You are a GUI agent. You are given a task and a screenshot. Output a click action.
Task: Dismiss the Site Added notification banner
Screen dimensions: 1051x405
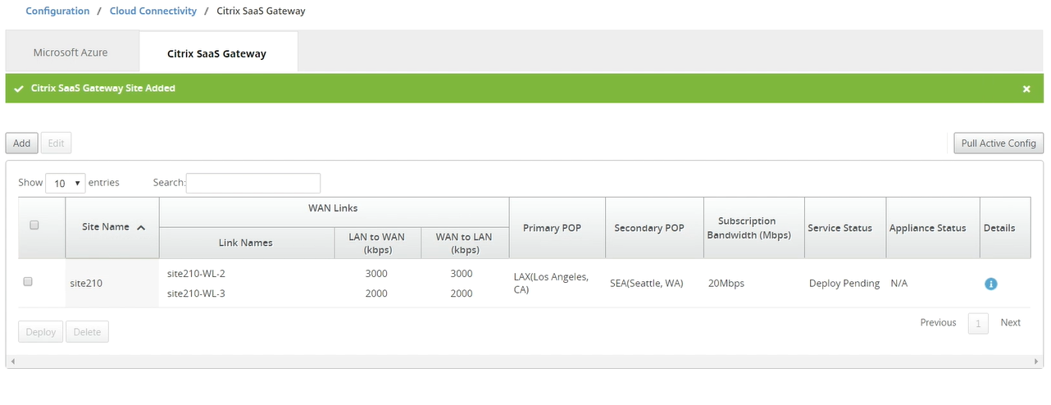(1026, 89)
